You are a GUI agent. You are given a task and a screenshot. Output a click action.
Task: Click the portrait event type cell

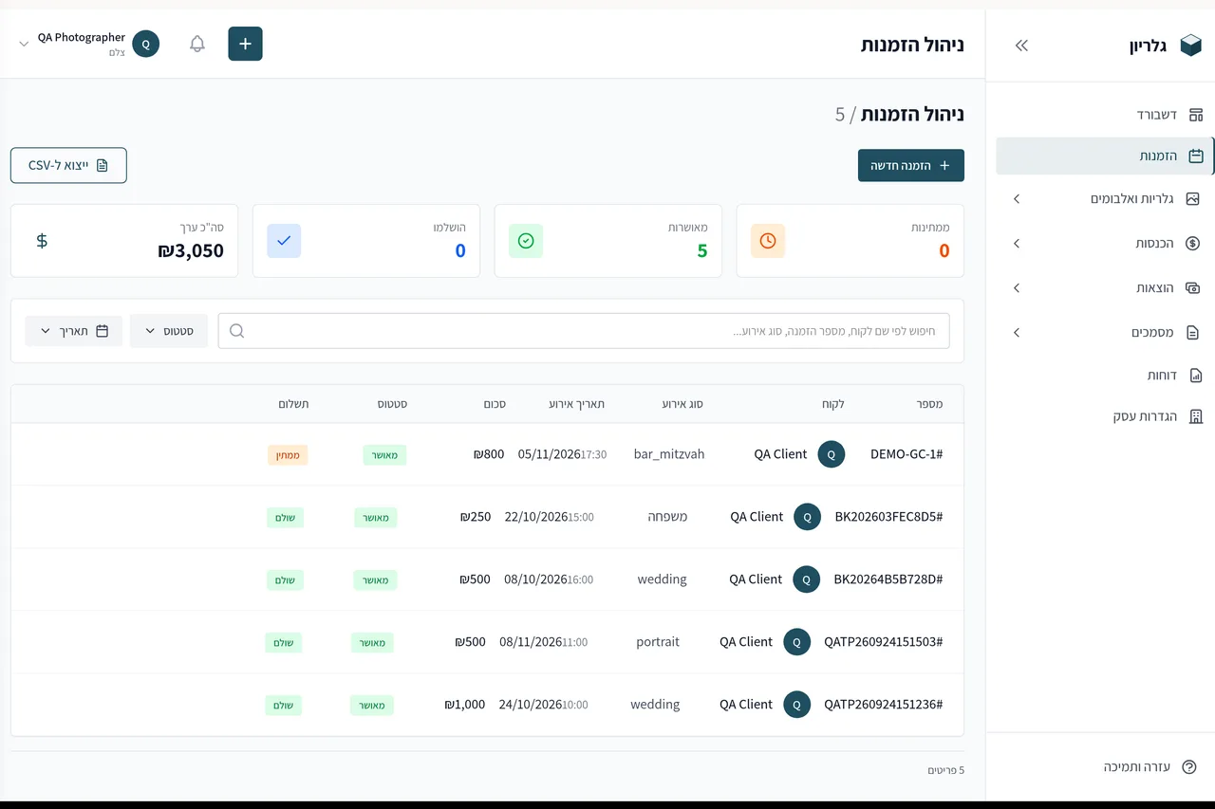coord(658,642)
